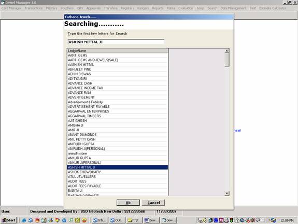Select ANANT DIAMONDS ledger entry
Image resolution: width=298 pixels, height=224 pixels.
pos(118,135)
